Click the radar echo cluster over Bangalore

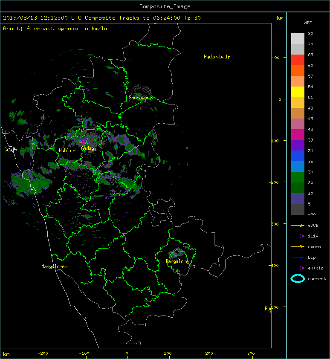177,253
